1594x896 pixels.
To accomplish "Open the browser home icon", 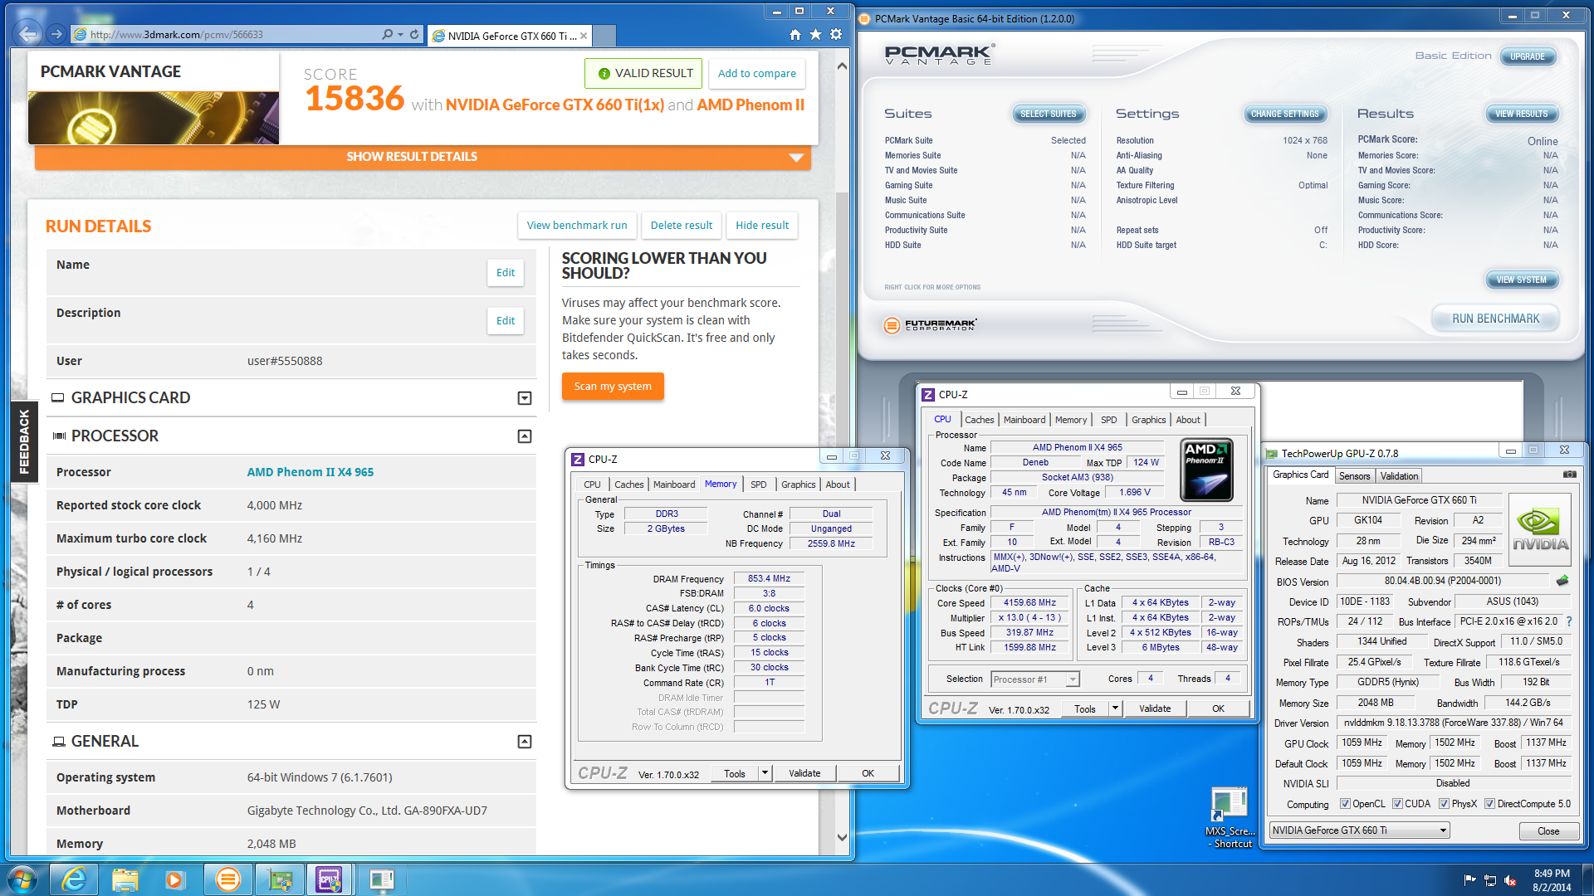I will (795, 34).
